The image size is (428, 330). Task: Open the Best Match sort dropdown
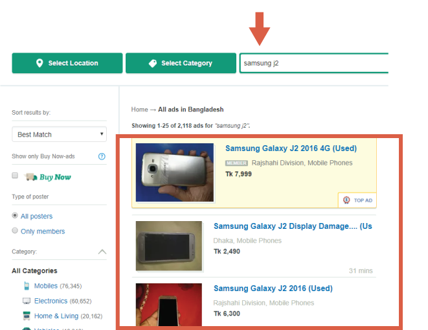point(59,134)
